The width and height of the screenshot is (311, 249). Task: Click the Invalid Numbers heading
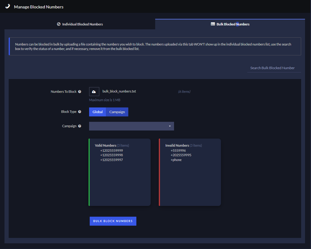(x=177, y=145)
